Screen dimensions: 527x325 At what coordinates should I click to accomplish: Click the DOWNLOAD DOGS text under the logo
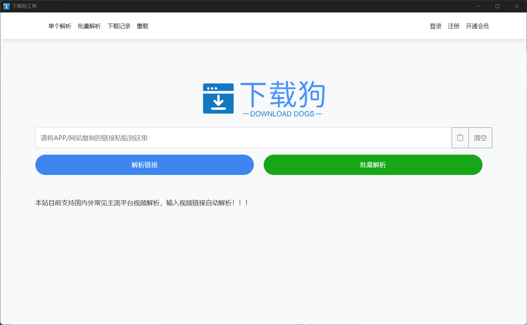pyautogui.click(x=282, y=114)
